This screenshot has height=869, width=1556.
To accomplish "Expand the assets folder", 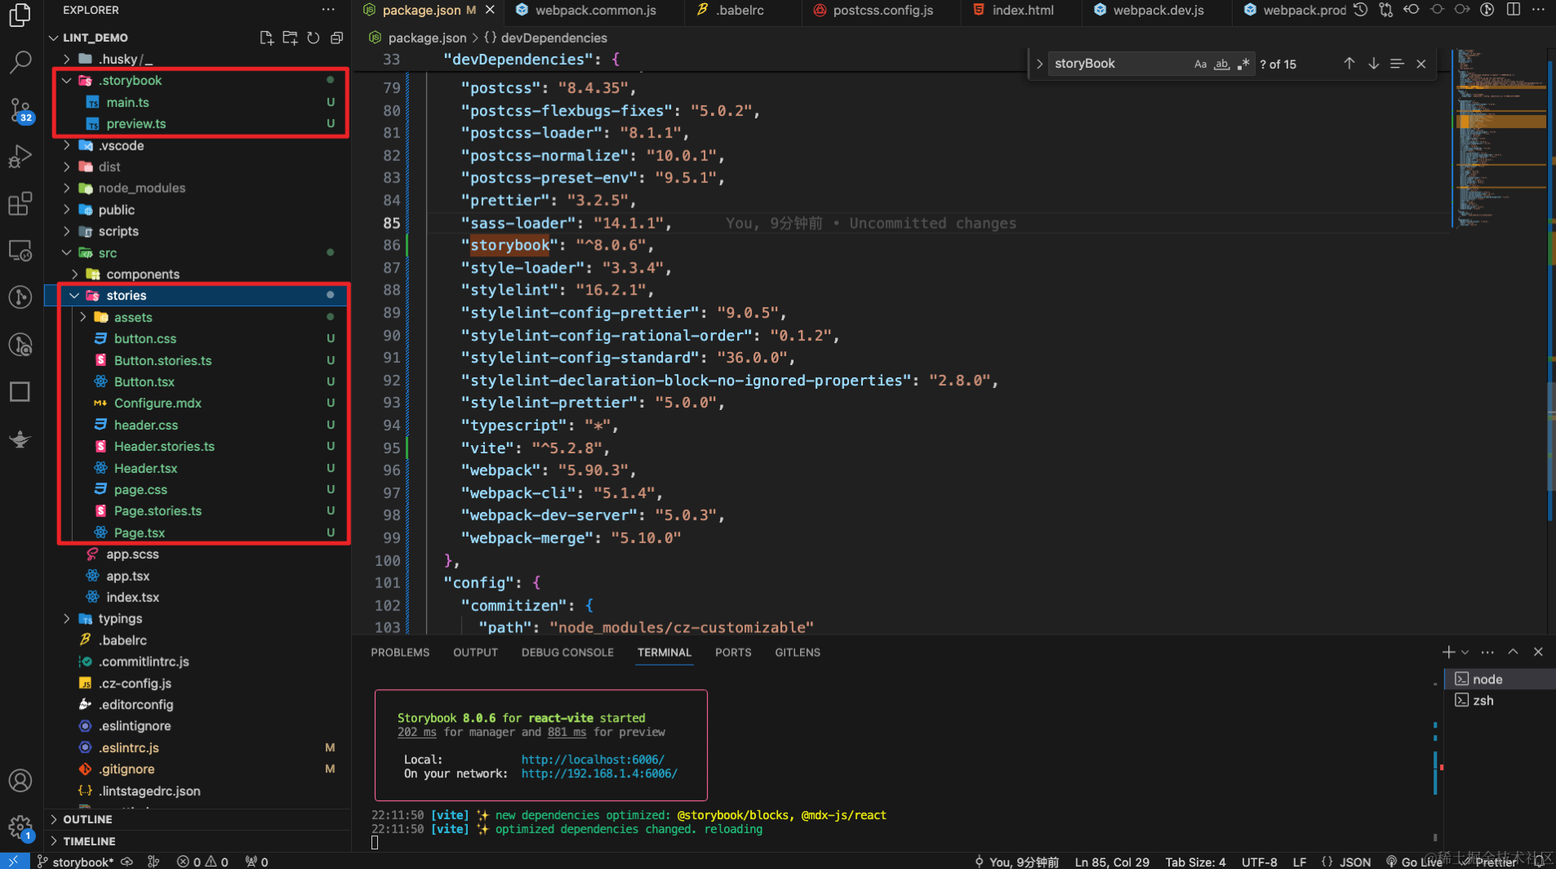I will pos(82,317).
